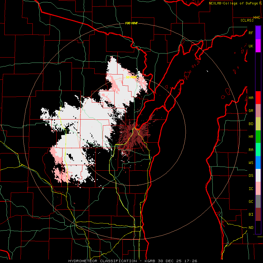Click the 'GR' legend label
The height and width of the screenshot is (263, 263).
click(251, 111)
